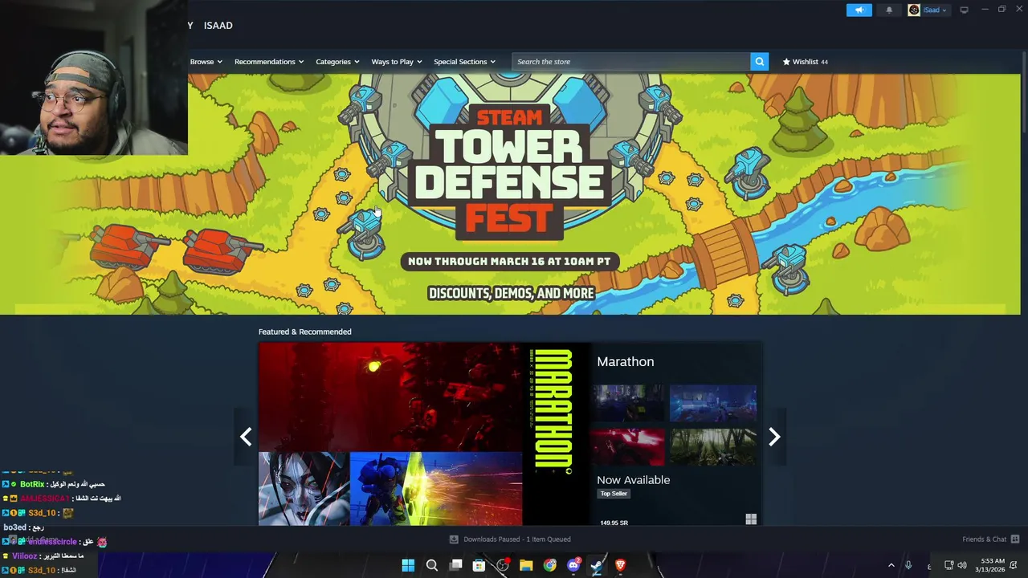Click the webcam overlay feed
1028x578 pixels.
94,78
